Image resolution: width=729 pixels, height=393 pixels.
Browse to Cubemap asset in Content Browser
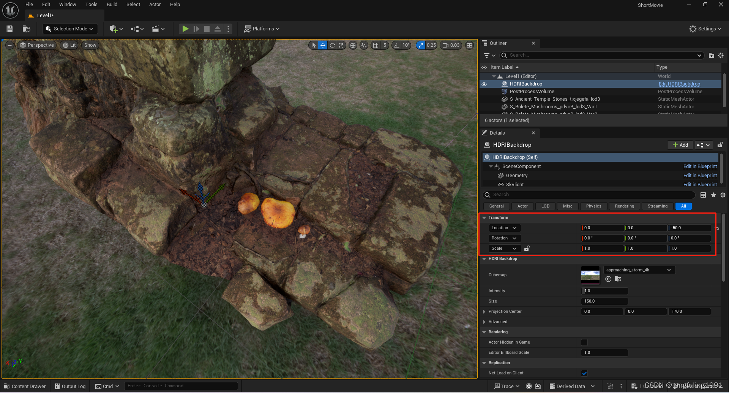[x=618, y=279]
